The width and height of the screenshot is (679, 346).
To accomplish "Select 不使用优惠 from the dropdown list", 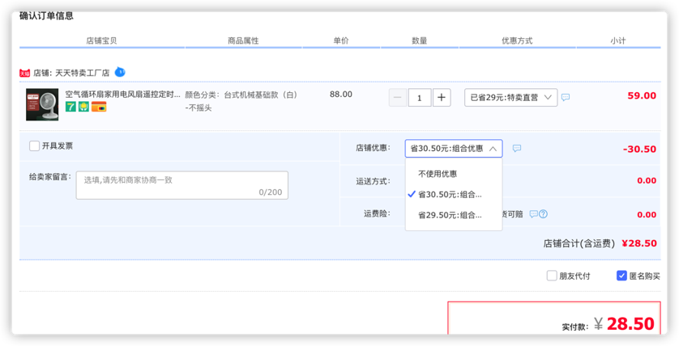I will pyautogui.click(x=438, y=174).
